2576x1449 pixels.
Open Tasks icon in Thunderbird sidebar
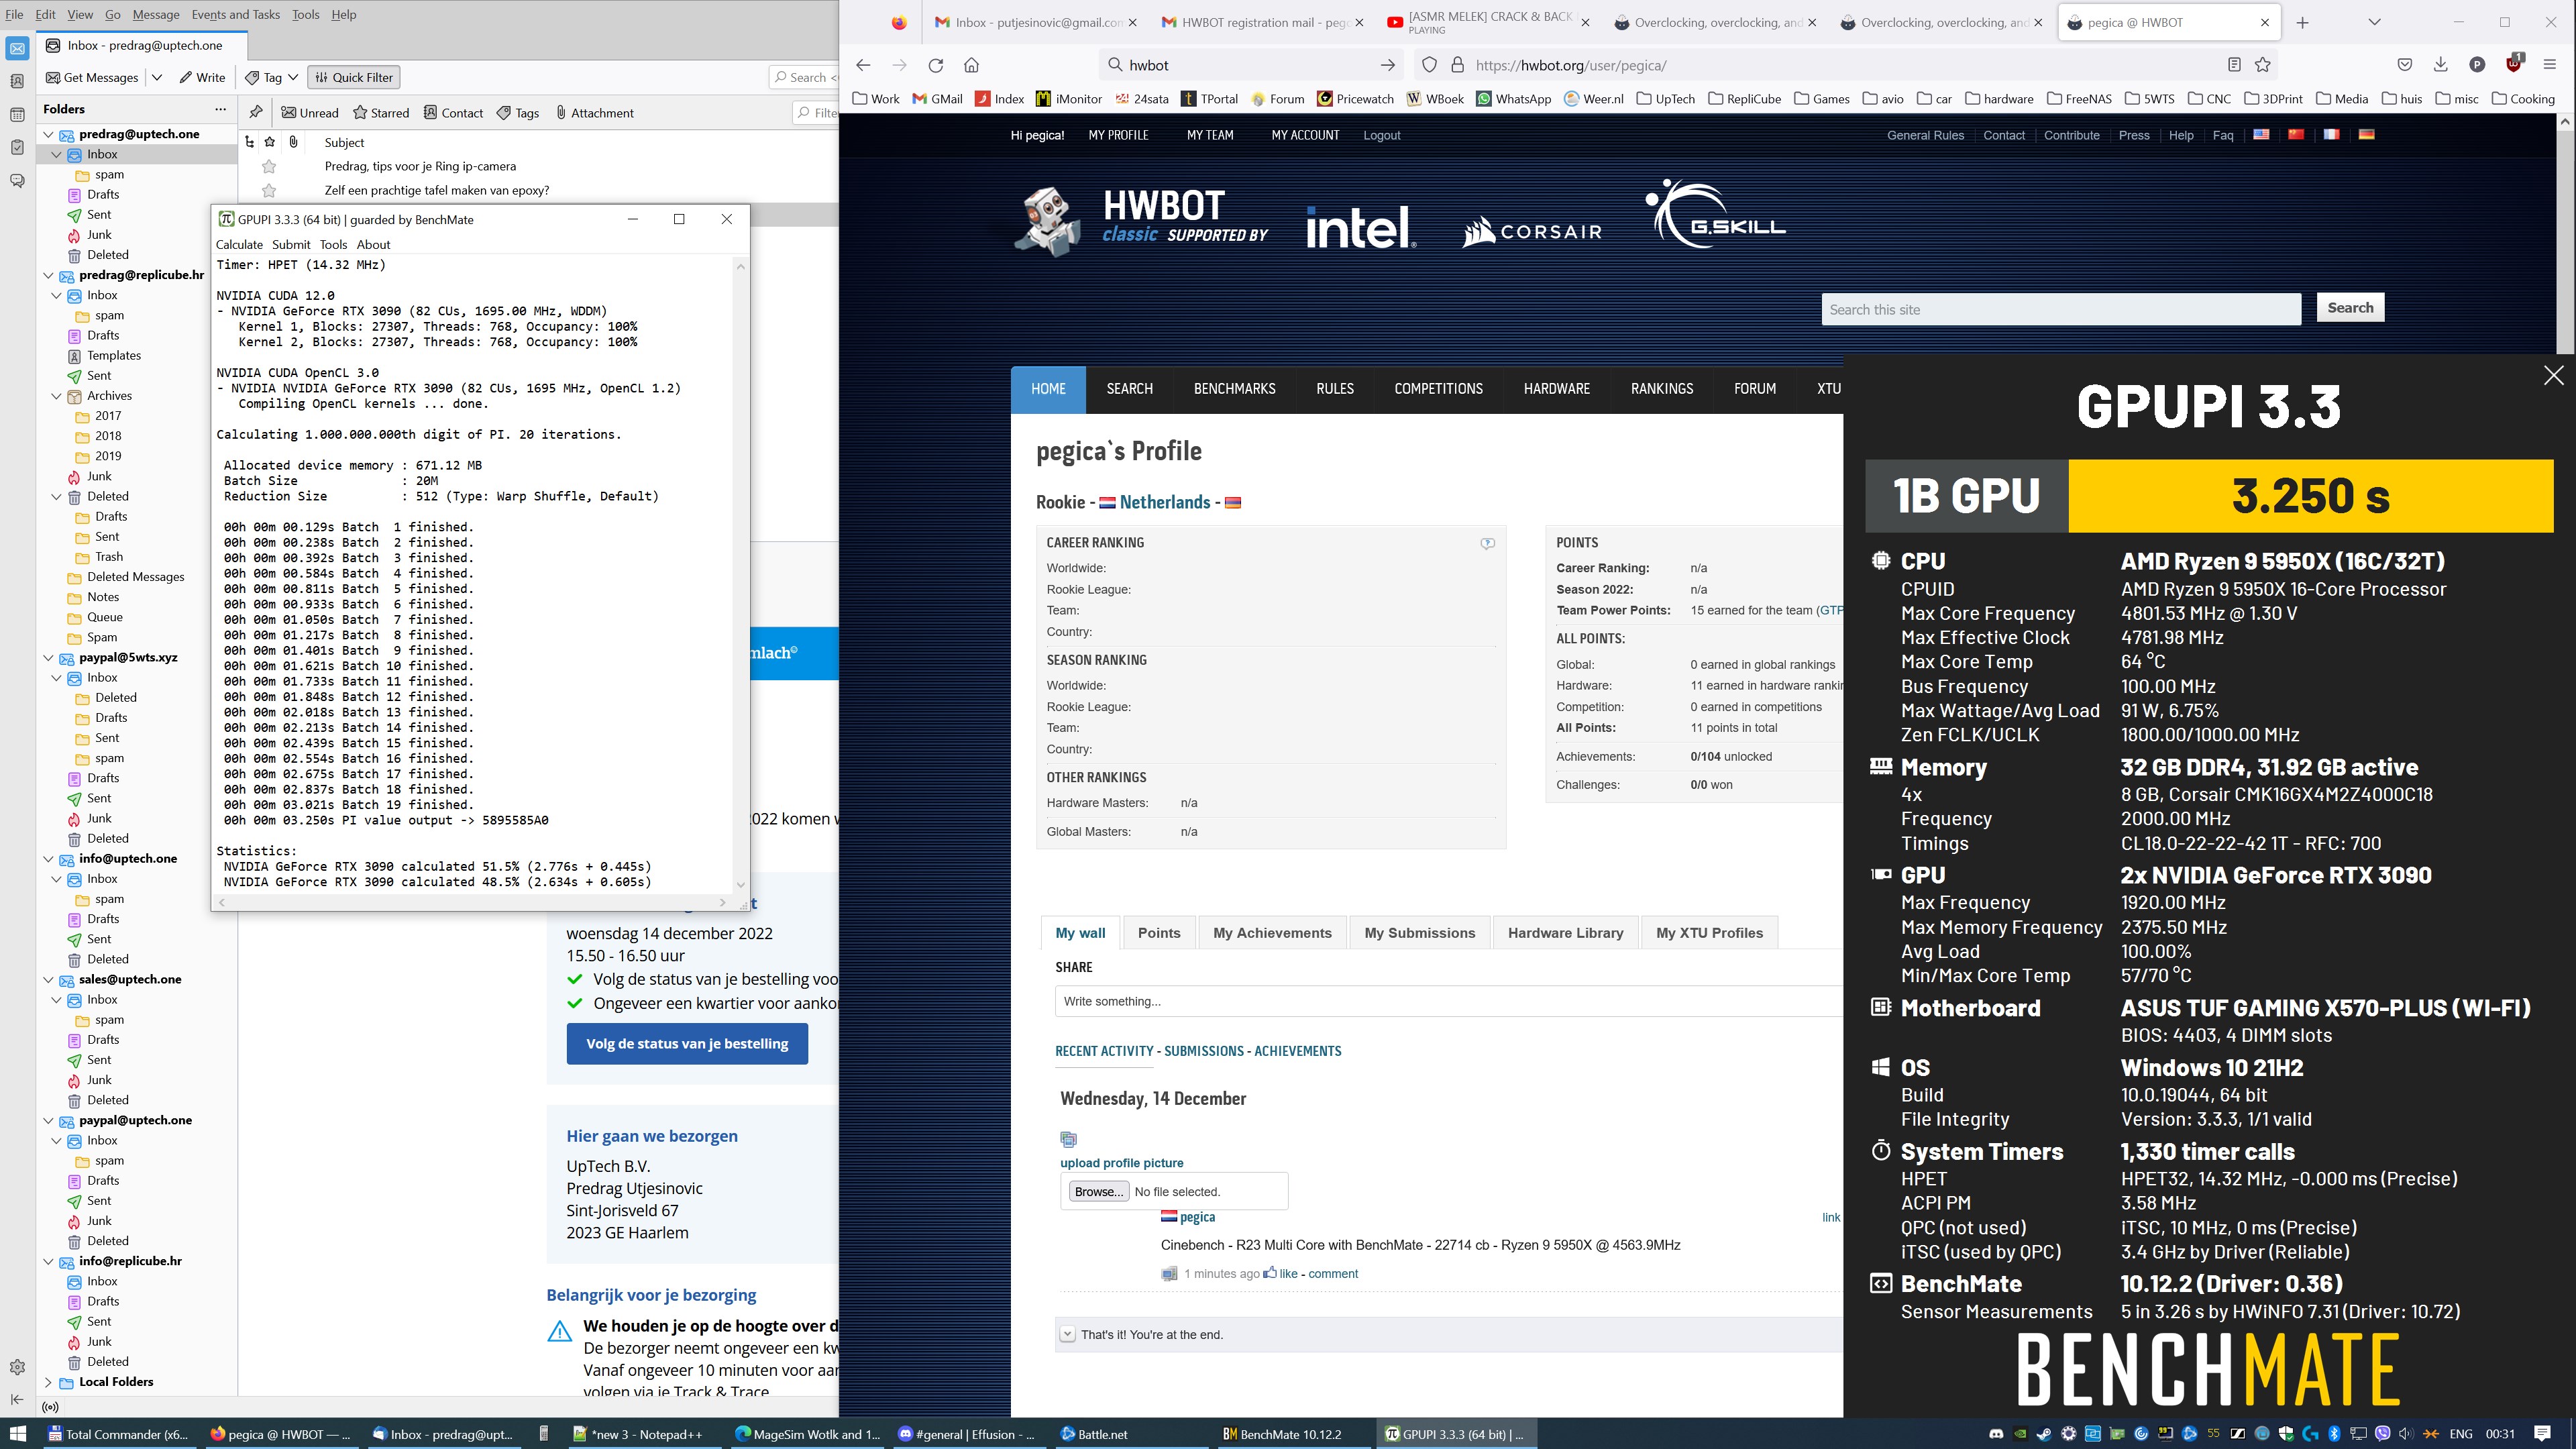click(x=17, y=147)
